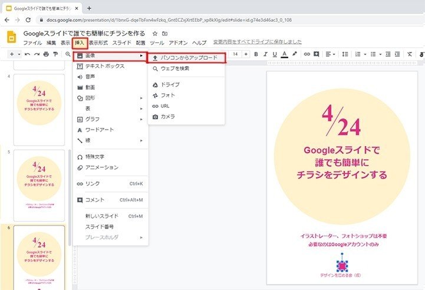Insert image by URL
Image resolution: width=425 pixels, height=290 pixels.
pyautogui.click(x=186, y=106)
